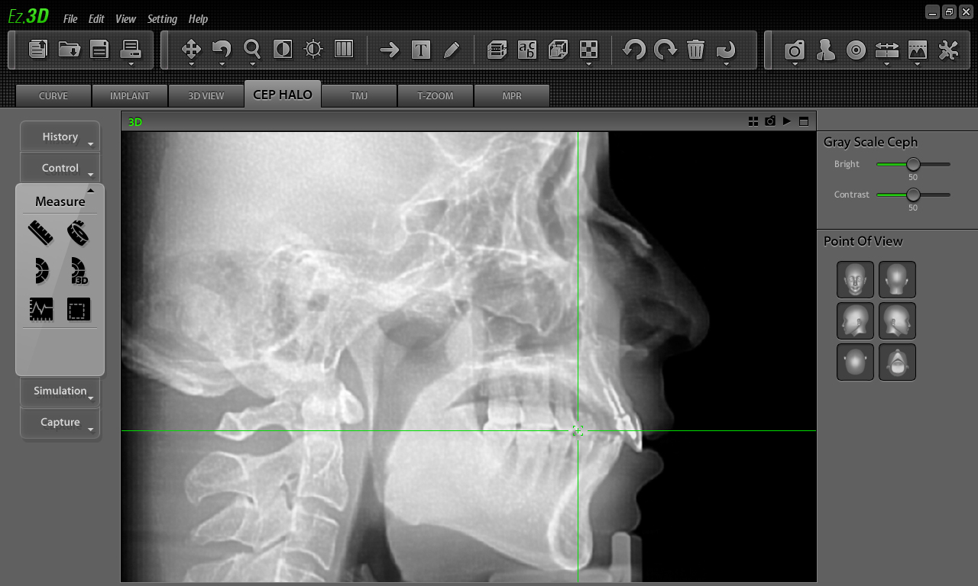Click the three-column layout icon
The width and height of the screenshot is (978, 586).
[x=344, y=50]
